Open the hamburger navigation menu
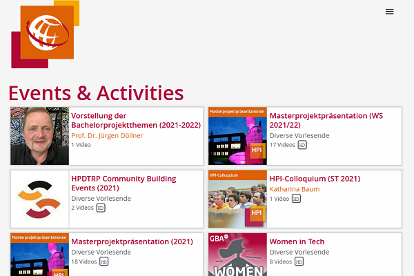Image resolution: width=414 pixels, height=276 pixels. pyautogui.click(x=389, y=12)
